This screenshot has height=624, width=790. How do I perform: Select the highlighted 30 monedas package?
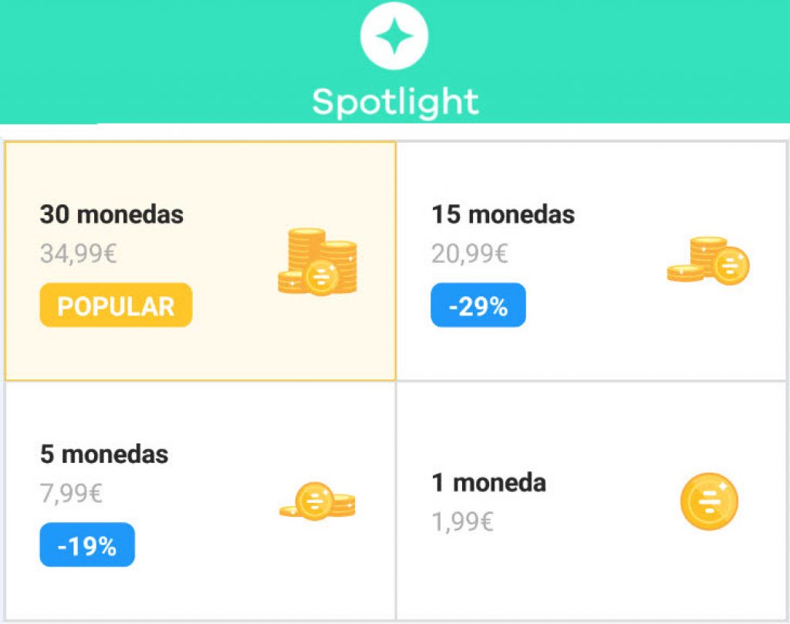199,260
